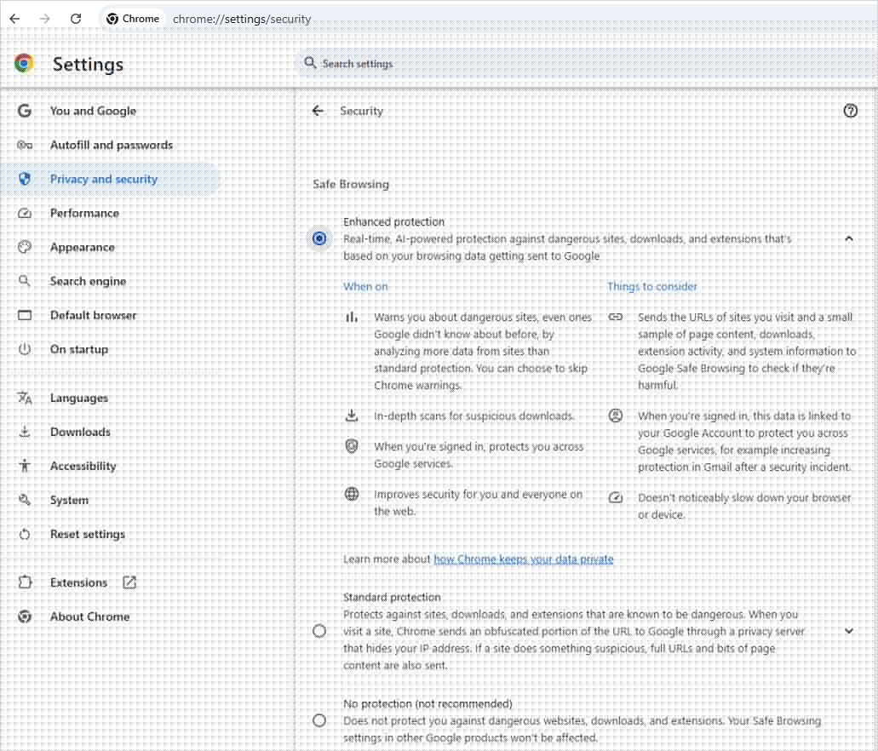Click the Google G icon
Screen dimensions: 878x751
25,111
